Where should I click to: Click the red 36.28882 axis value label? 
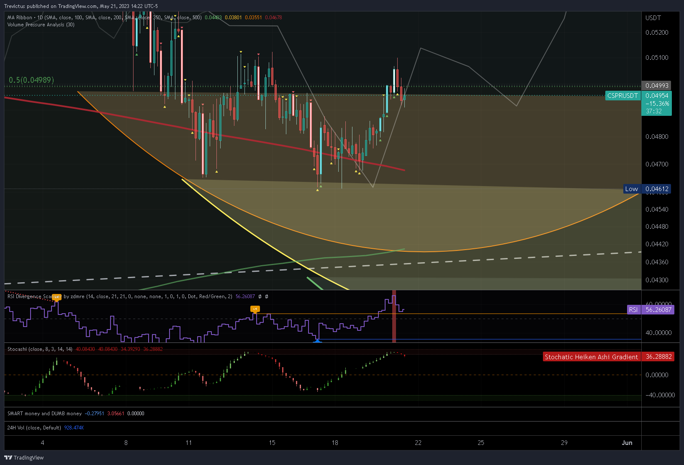pos(658,357)
